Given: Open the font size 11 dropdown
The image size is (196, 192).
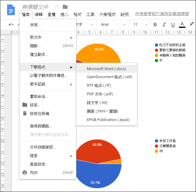Looking at the screenshot, I should 140,25.
